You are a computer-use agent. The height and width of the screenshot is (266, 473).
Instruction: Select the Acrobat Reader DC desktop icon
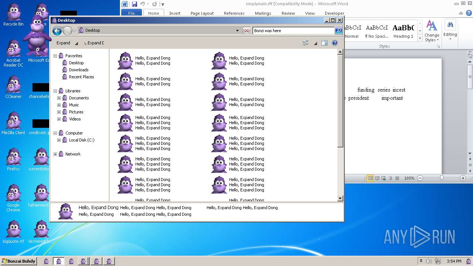[x=13, y=53]
